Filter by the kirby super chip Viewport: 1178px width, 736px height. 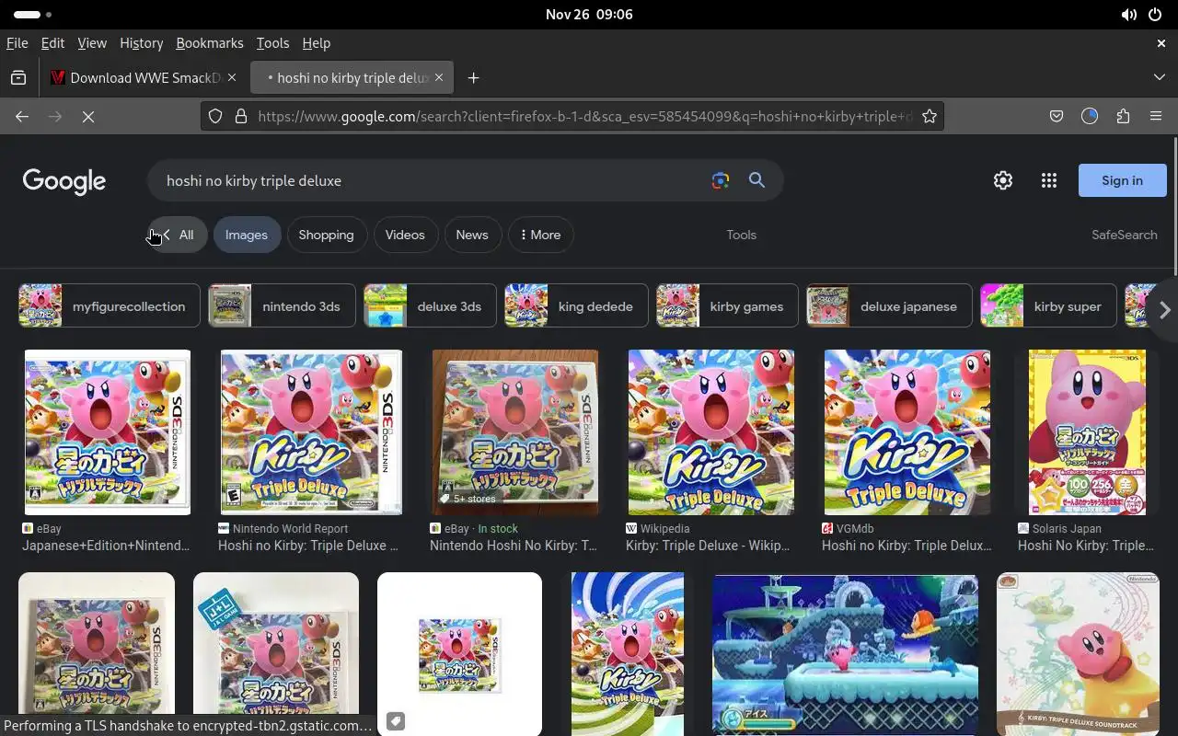1048,306
